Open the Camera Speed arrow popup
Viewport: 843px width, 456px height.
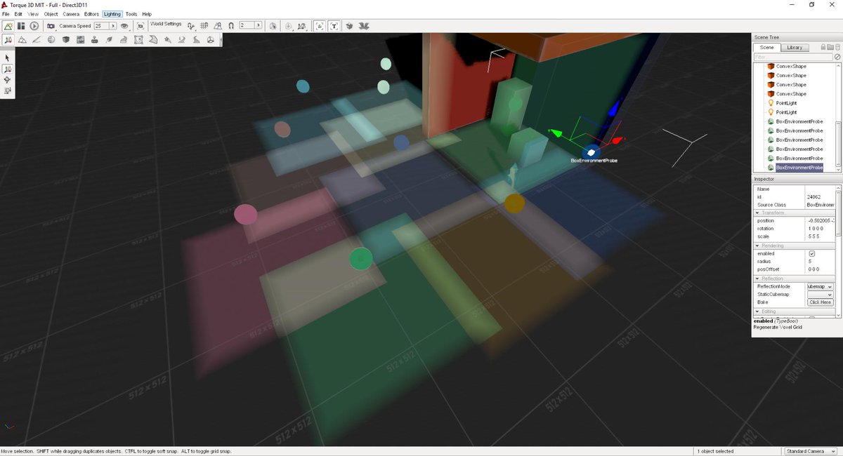coord(113,26)
